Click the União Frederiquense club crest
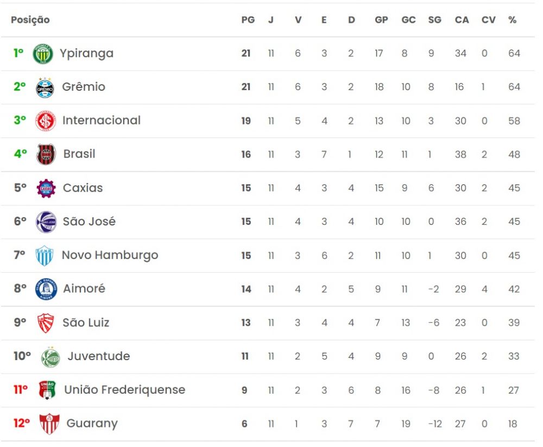 pyautogui.click(x=47, y=390)
